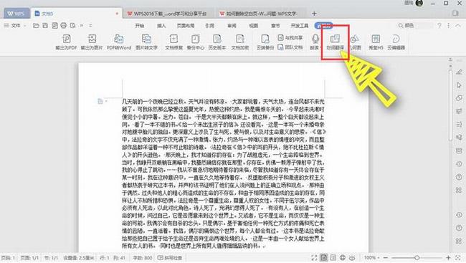Click the History Versions (历史版本) icon
This screenshot has width=466, height=263.
[217, 42]
